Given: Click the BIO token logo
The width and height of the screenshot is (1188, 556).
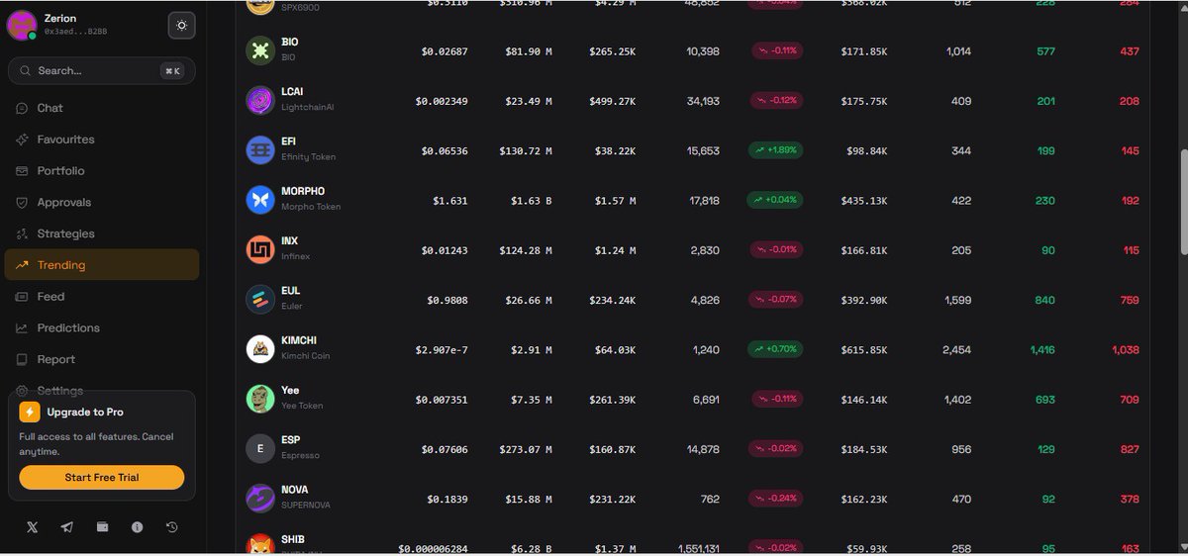Looking at the screenshot, I should [x=259, y=50].
